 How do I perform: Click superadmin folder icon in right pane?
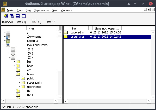point(66,32)
